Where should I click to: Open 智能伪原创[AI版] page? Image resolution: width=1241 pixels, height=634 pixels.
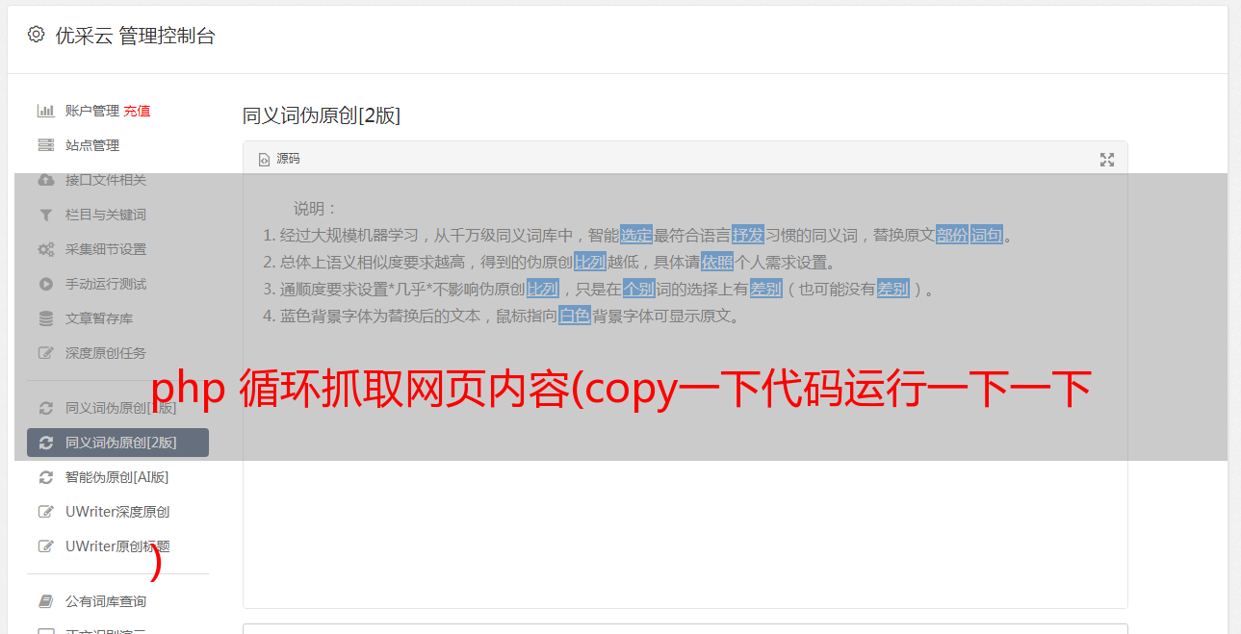[x=117, y=477]
